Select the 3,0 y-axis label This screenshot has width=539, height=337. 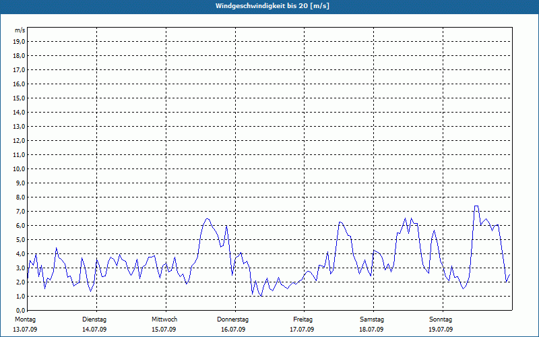20,268
